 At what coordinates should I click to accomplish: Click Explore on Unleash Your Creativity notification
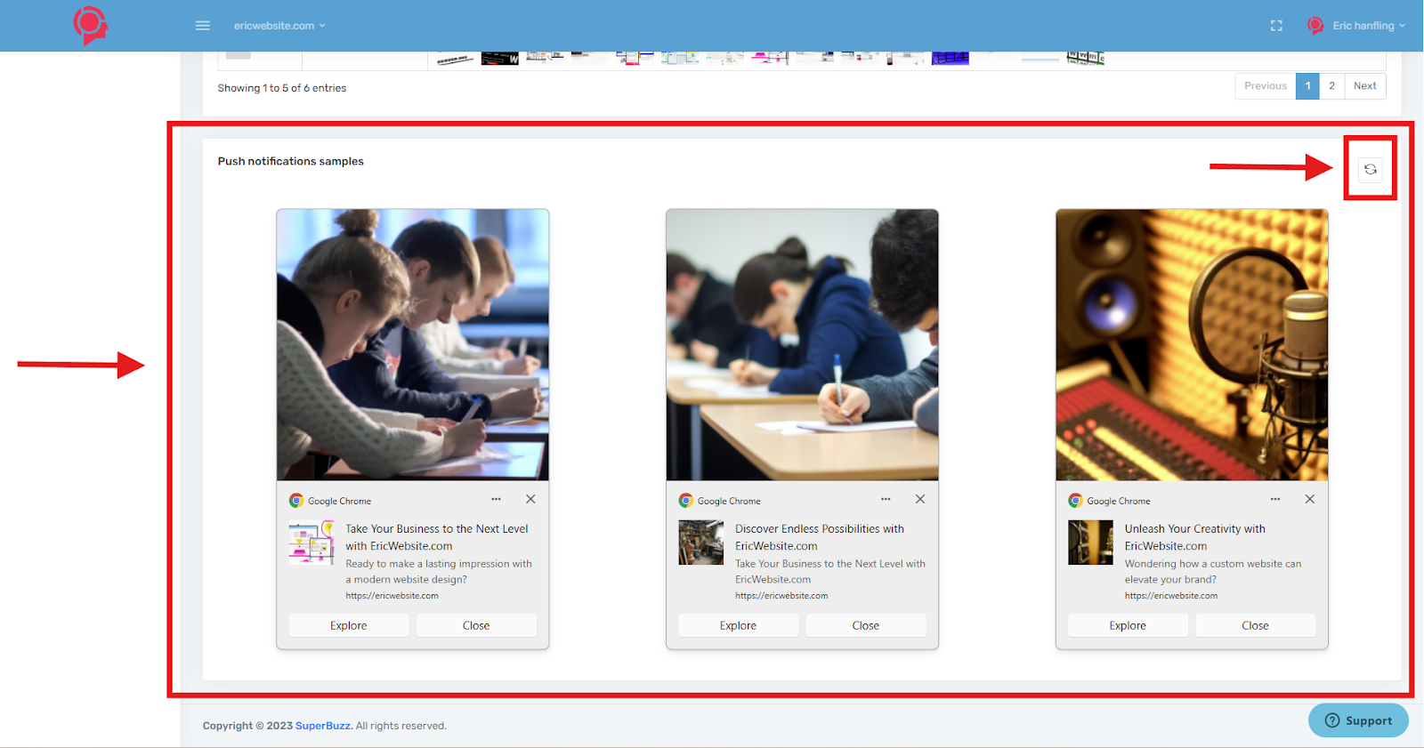coord(1129,625)
